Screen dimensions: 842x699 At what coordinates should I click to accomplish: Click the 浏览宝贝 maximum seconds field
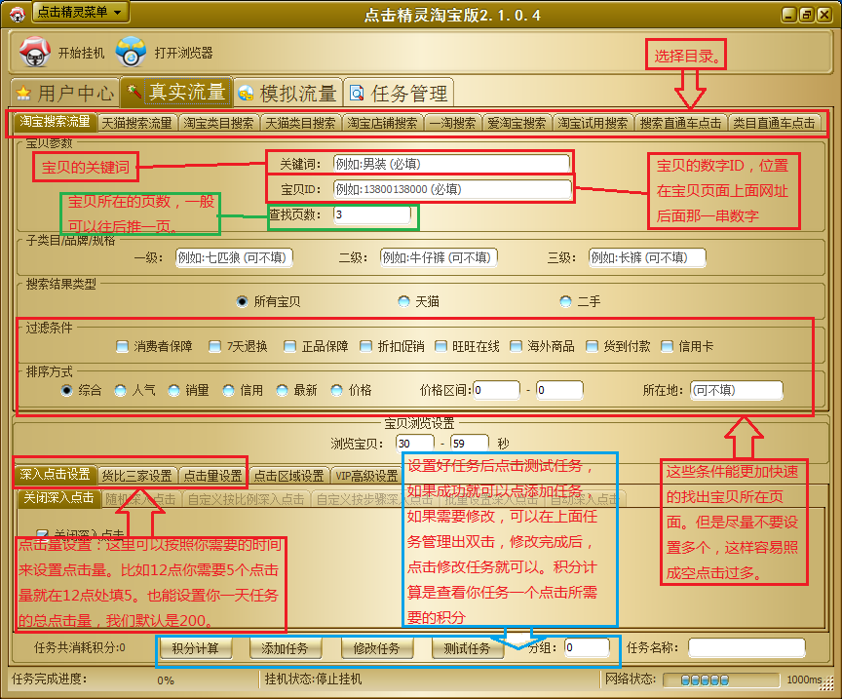pos(470,444)
